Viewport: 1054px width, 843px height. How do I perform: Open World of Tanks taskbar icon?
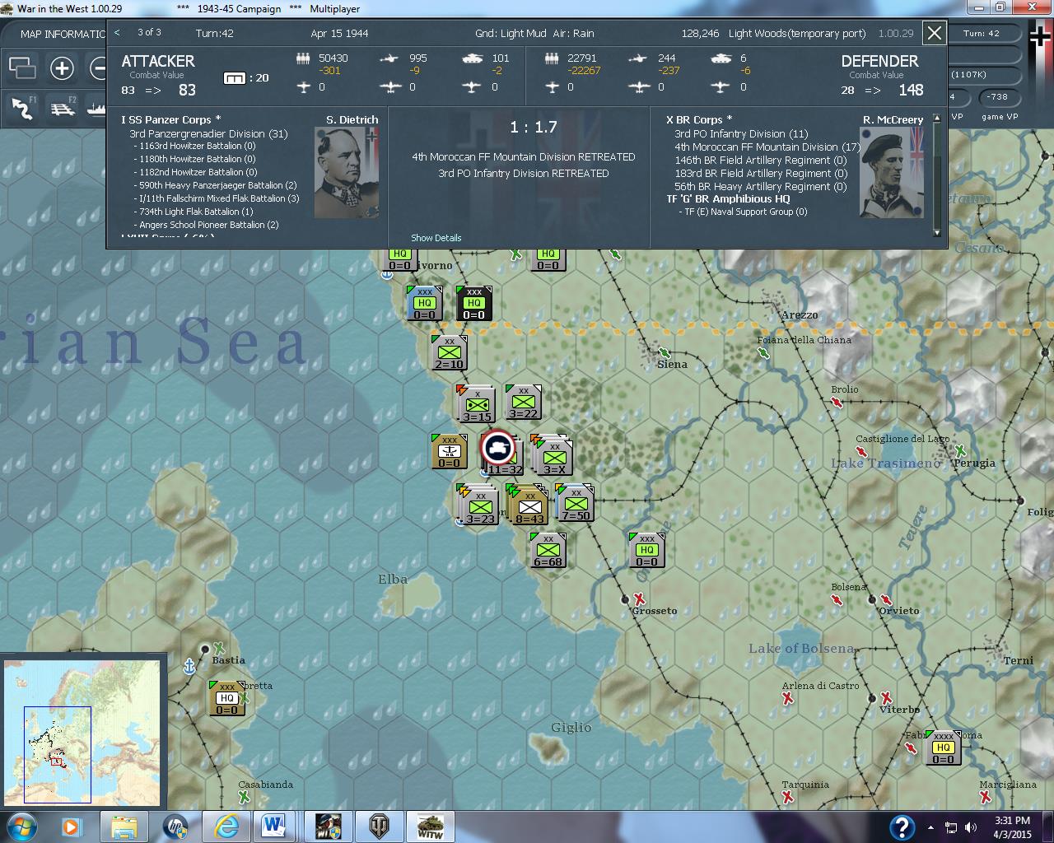click(x=380, y=826)
